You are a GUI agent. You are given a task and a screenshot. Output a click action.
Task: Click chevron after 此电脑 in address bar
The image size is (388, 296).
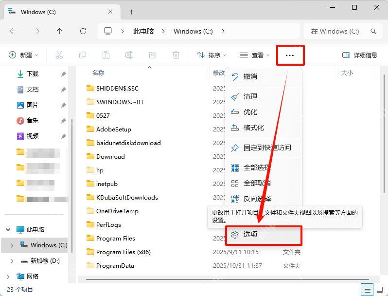click(163, 31)
